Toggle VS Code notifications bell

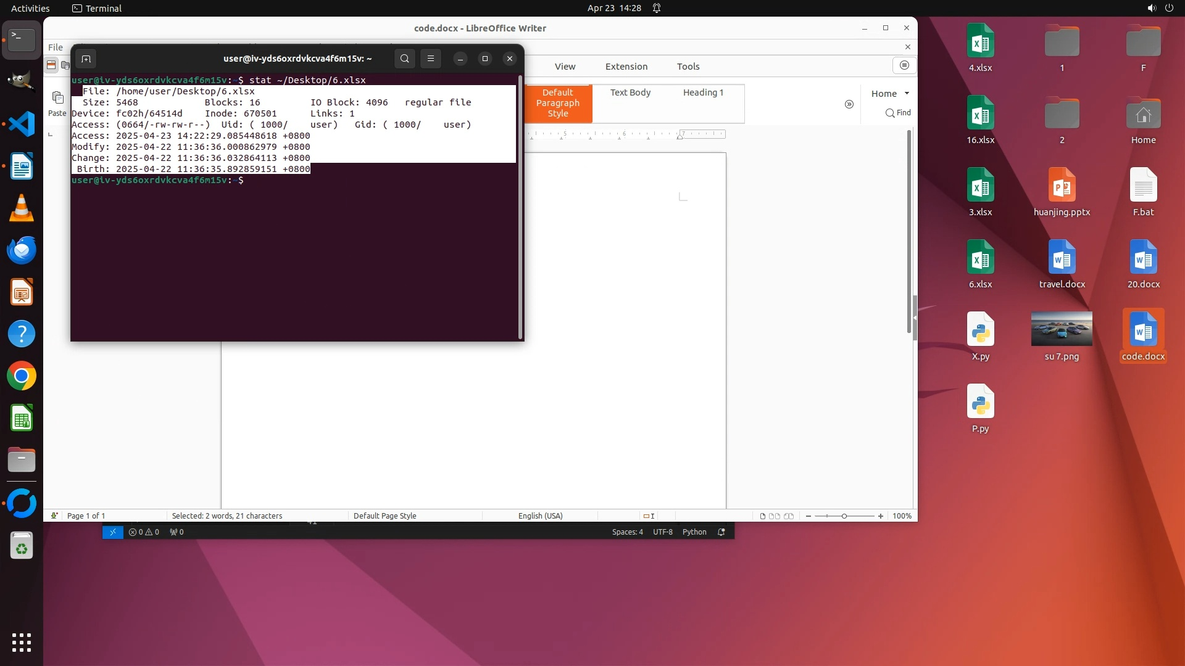721,532
